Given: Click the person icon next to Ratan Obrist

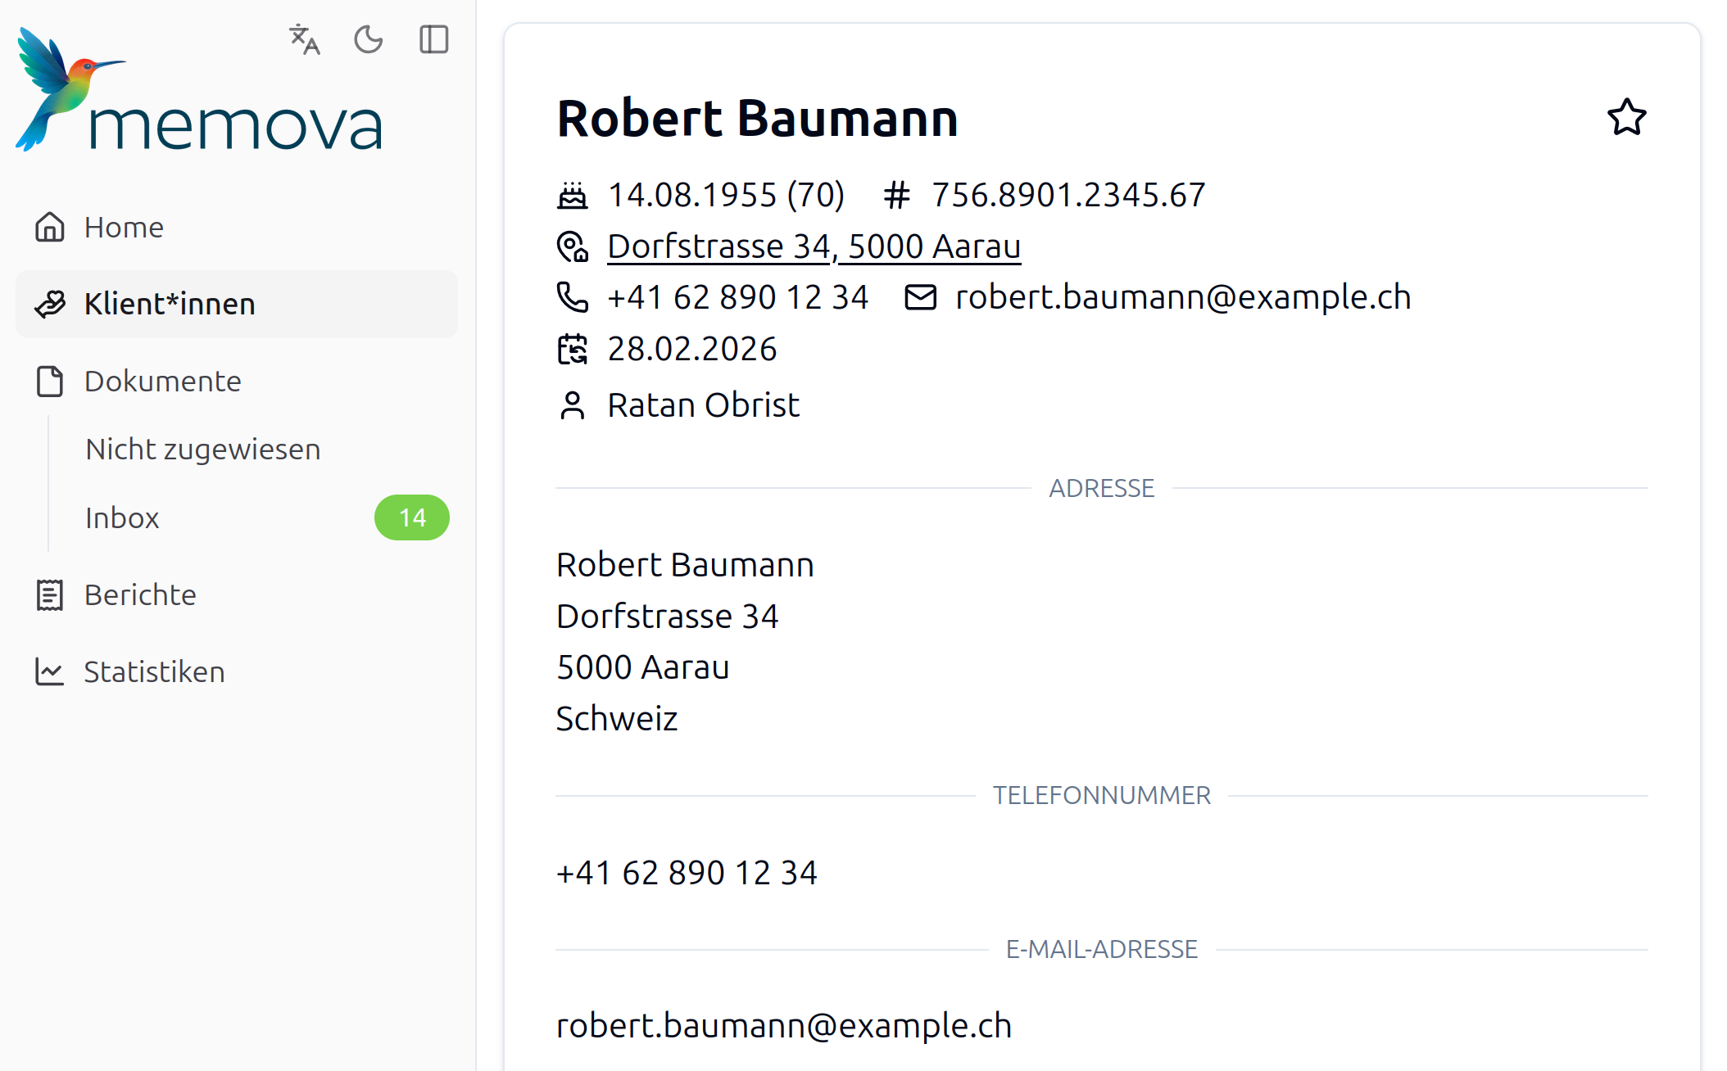Looking at the screenshot, I should (x=573, y=404).
